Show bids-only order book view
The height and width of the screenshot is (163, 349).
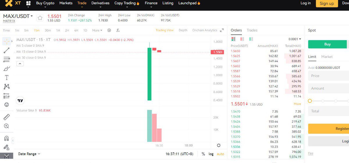click(251, 39)
